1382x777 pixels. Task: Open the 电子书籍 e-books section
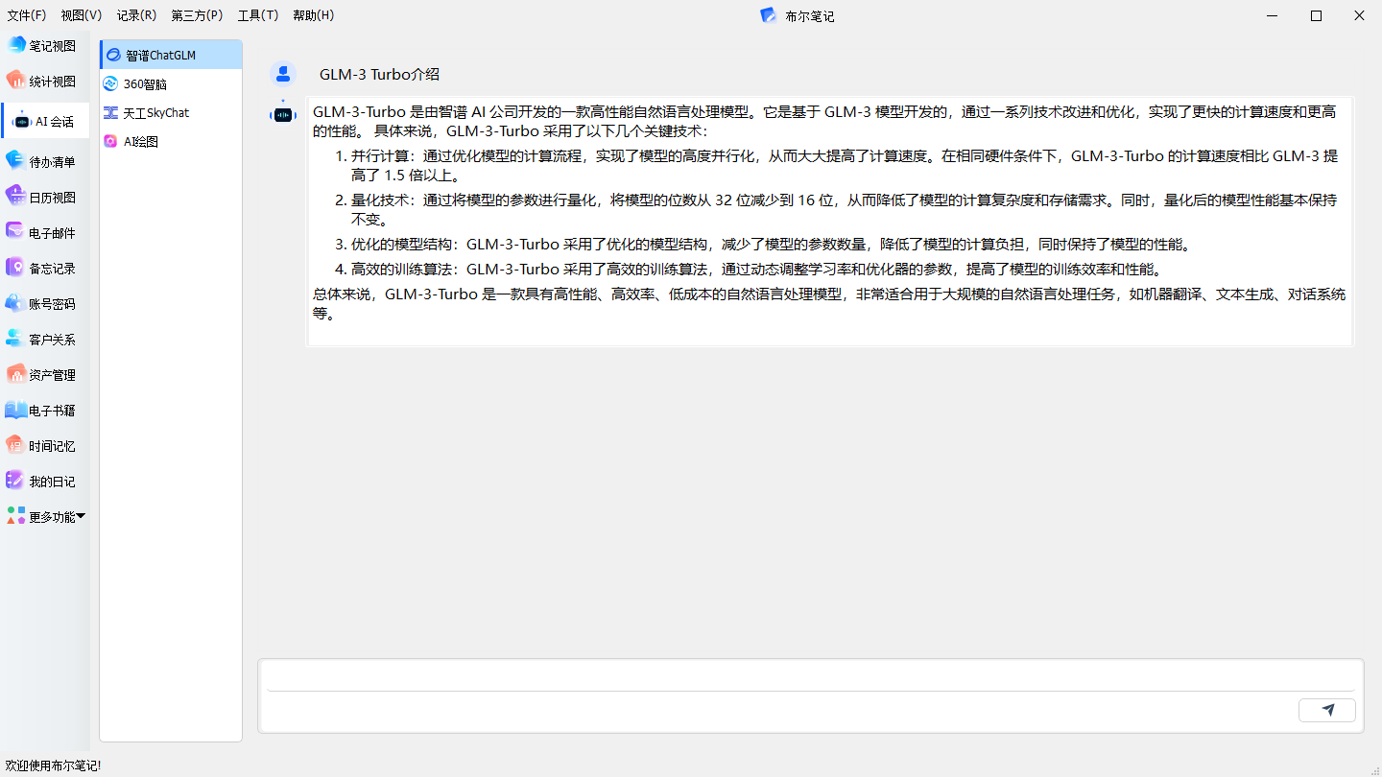coord(45,411)
